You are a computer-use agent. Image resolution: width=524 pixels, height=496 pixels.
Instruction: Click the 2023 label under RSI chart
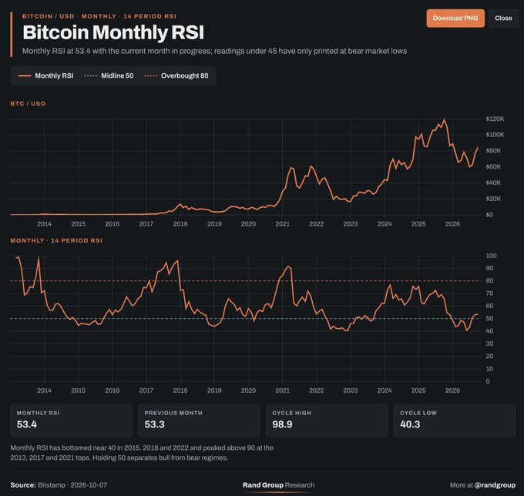click(350, 390)
